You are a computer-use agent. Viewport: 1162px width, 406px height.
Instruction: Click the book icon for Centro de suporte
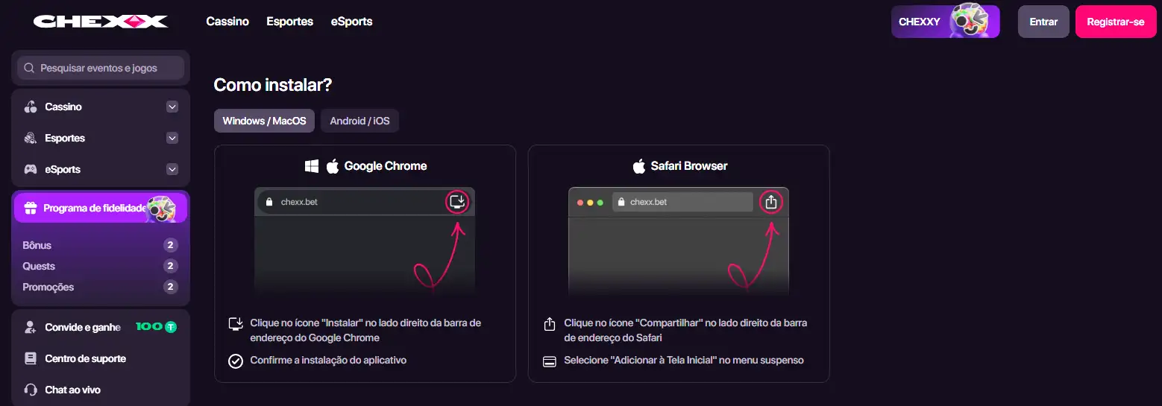[31, 358]
